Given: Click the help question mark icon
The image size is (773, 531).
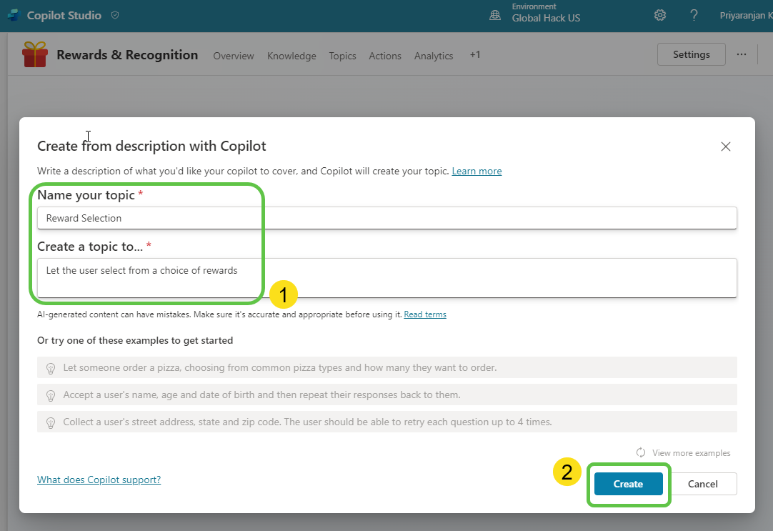Looking at the screenshot, I should [694, 15].
